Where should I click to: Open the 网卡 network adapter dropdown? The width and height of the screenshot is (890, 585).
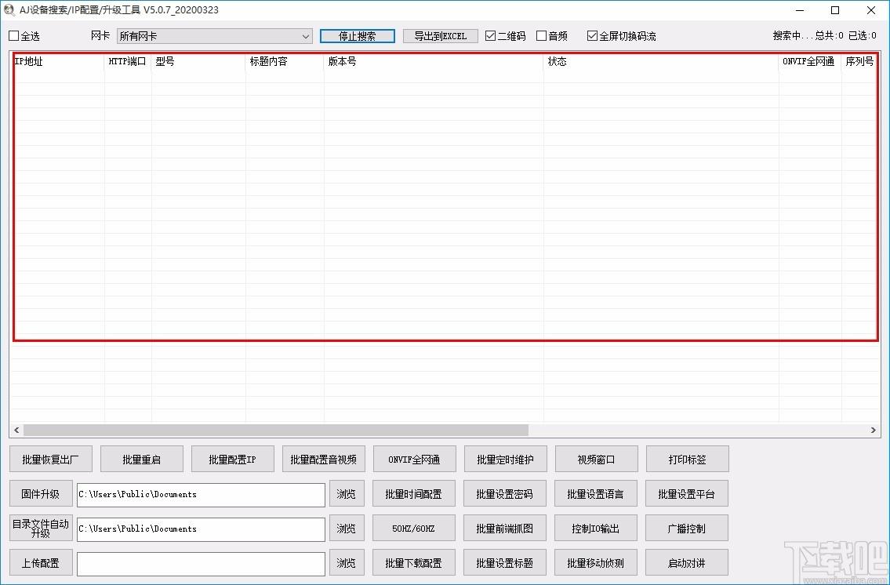point(215,36)
